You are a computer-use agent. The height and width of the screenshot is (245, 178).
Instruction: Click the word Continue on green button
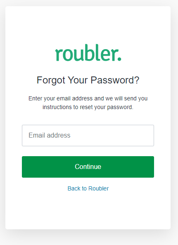coord(88,167)
